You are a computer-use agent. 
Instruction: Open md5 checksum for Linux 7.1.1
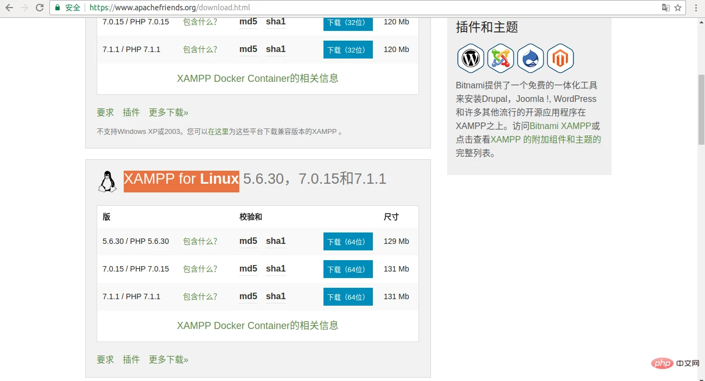(248, 296)
